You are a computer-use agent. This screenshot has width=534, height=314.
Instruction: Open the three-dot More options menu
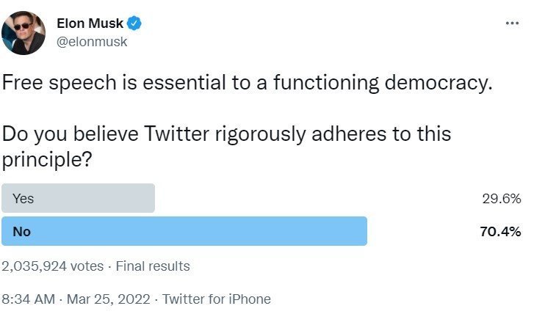(512, 23)
